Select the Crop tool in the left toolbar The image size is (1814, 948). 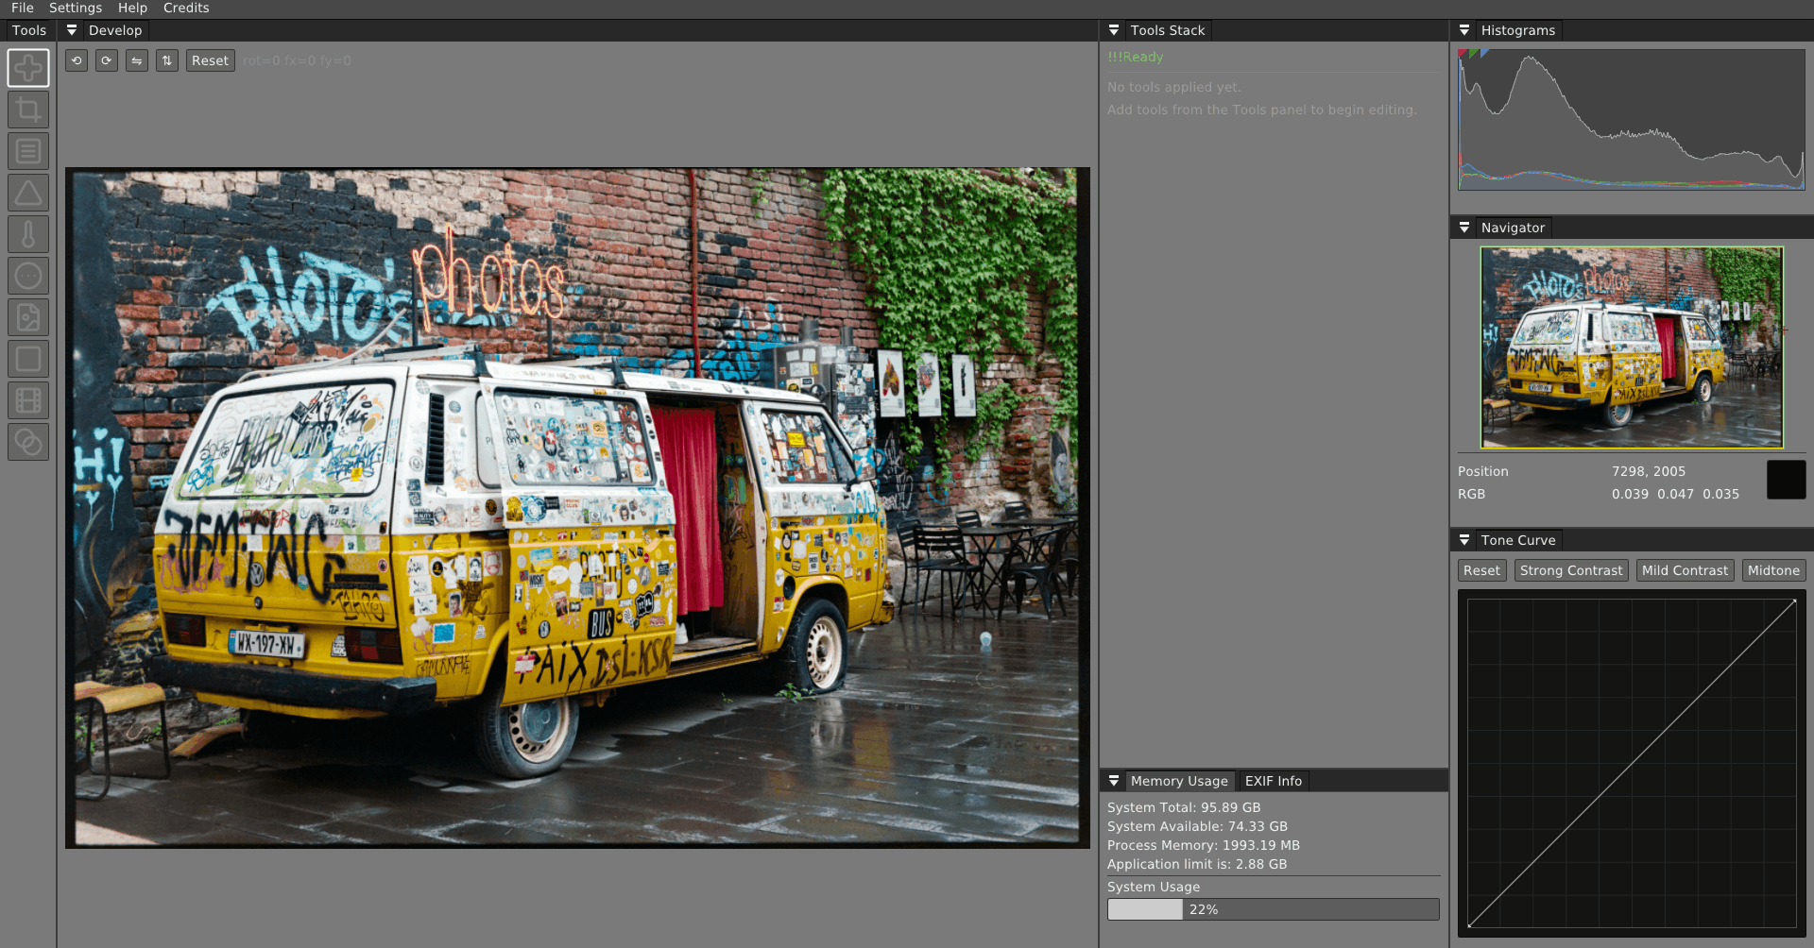(28, 110)
